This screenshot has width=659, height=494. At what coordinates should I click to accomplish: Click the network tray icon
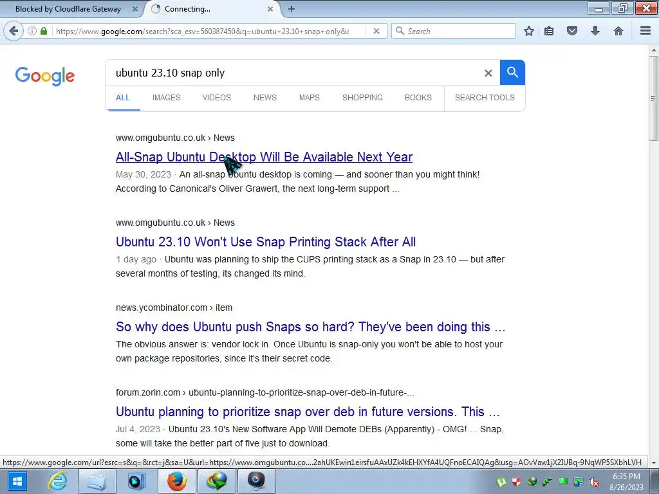579,482
